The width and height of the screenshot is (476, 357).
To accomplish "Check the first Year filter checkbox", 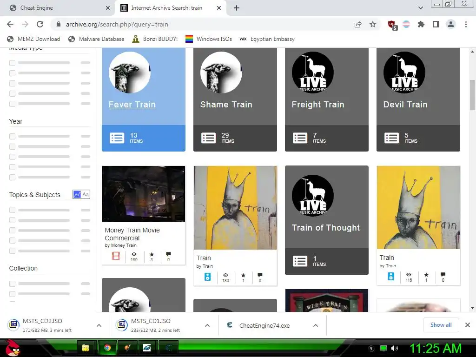I will tap(12, 136).
